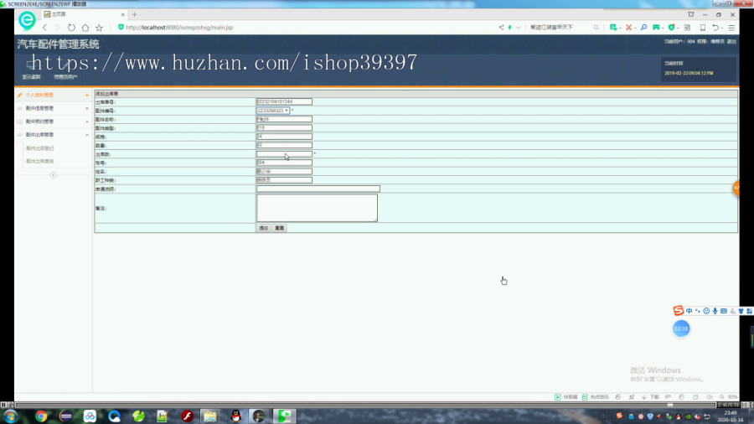Viewport: 754px width, 424px height.
Task: Click the 退出 logout link
Action: click(x=731, y=41)
